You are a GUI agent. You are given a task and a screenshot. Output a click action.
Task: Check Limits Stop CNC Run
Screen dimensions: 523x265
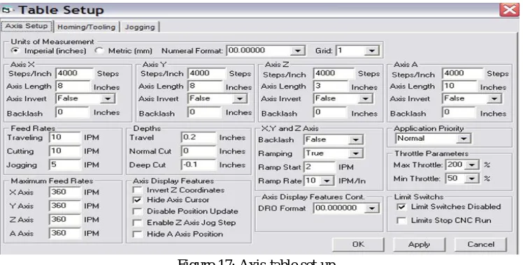tap(401, 220)
